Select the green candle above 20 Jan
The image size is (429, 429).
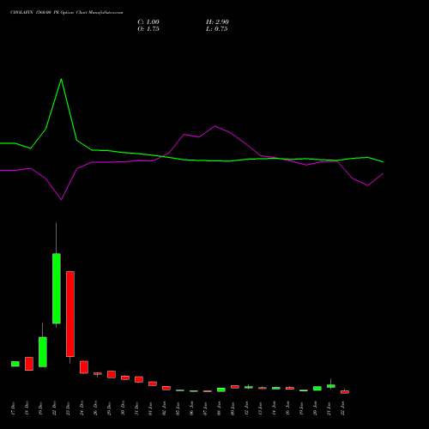pyautogui.click(x=317, y=389)
